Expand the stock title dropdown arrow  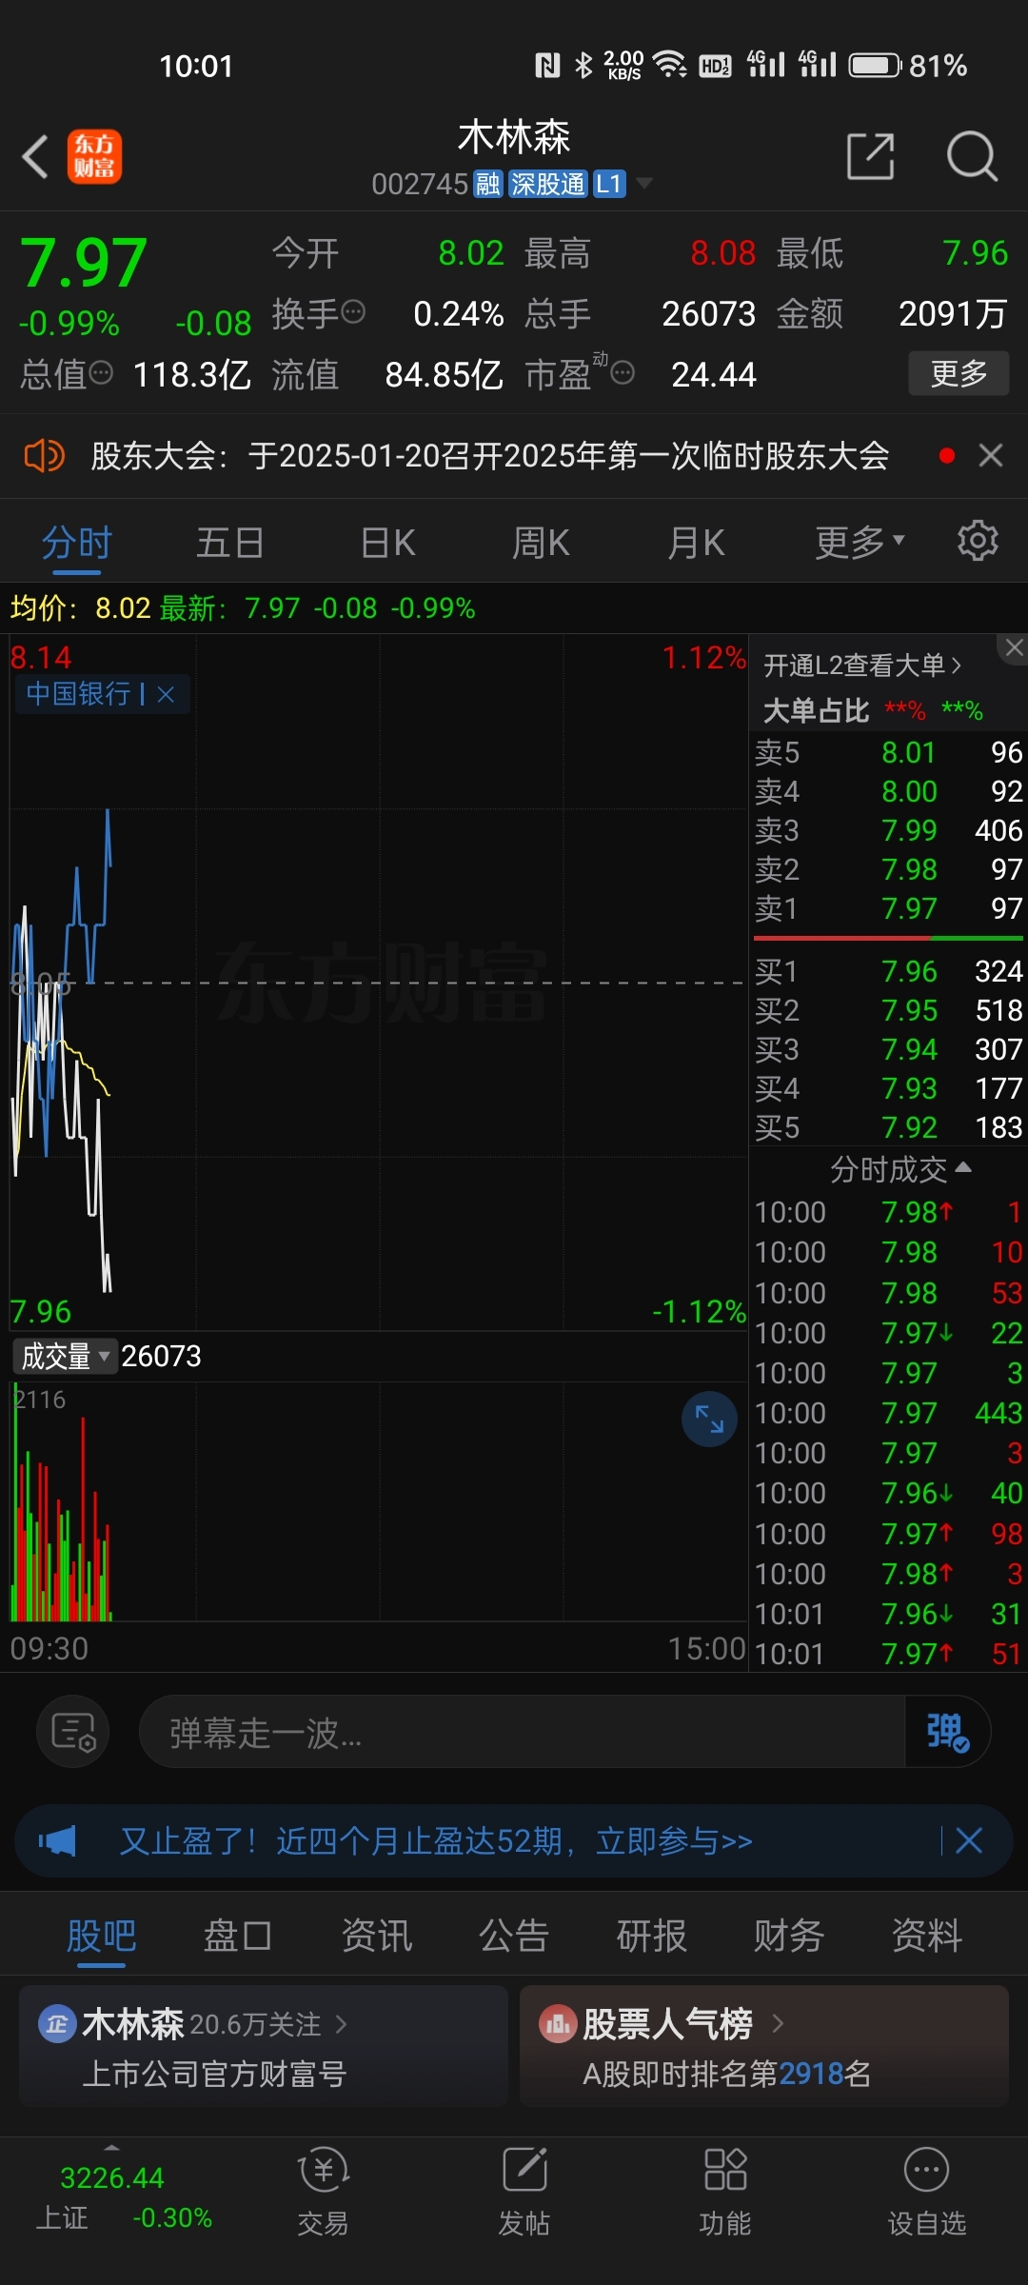[x=644, y=183]
